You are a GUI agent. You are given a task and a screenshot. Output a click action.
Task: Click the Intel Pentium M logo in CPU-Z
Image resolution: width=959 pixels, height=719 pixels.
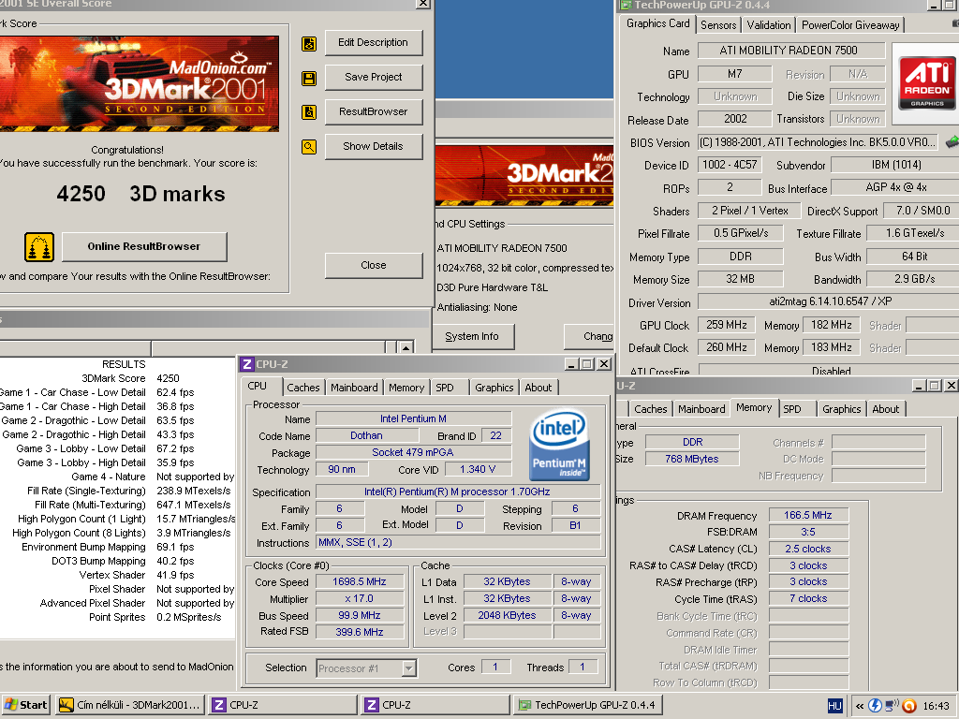tap(559, 445)
